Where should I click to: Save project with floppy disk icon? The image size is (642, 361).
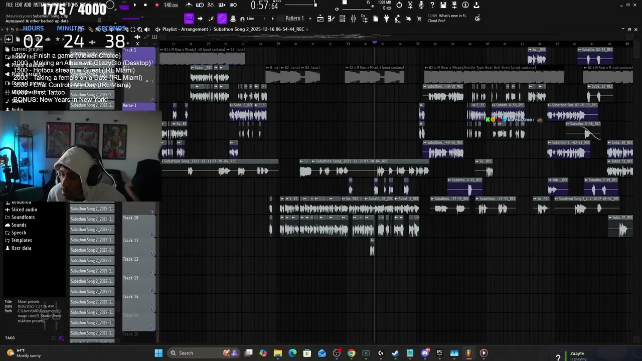[443, 5]
